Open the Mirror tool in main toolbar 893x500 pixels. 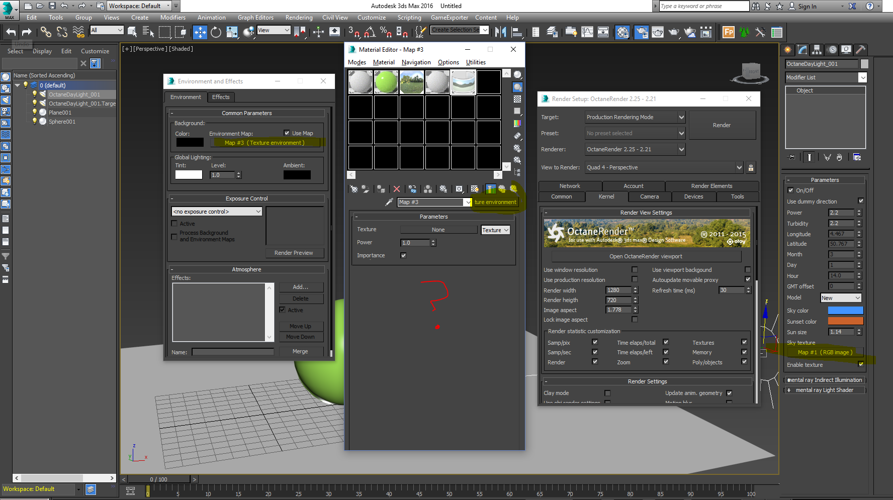[x=500, y=32]
